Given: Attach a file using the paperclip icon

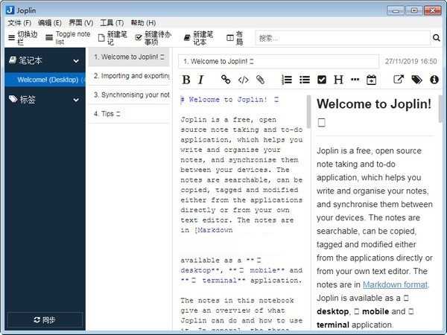Looking at the screenshot, I should [x=260, y=80].
